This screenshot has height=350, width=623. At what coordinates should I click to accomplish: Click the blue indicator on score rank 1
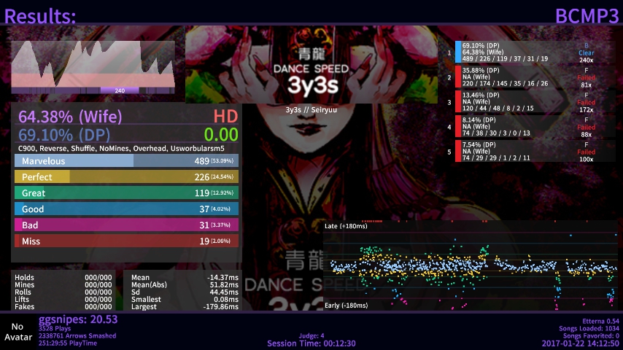[x=458, y=52]
